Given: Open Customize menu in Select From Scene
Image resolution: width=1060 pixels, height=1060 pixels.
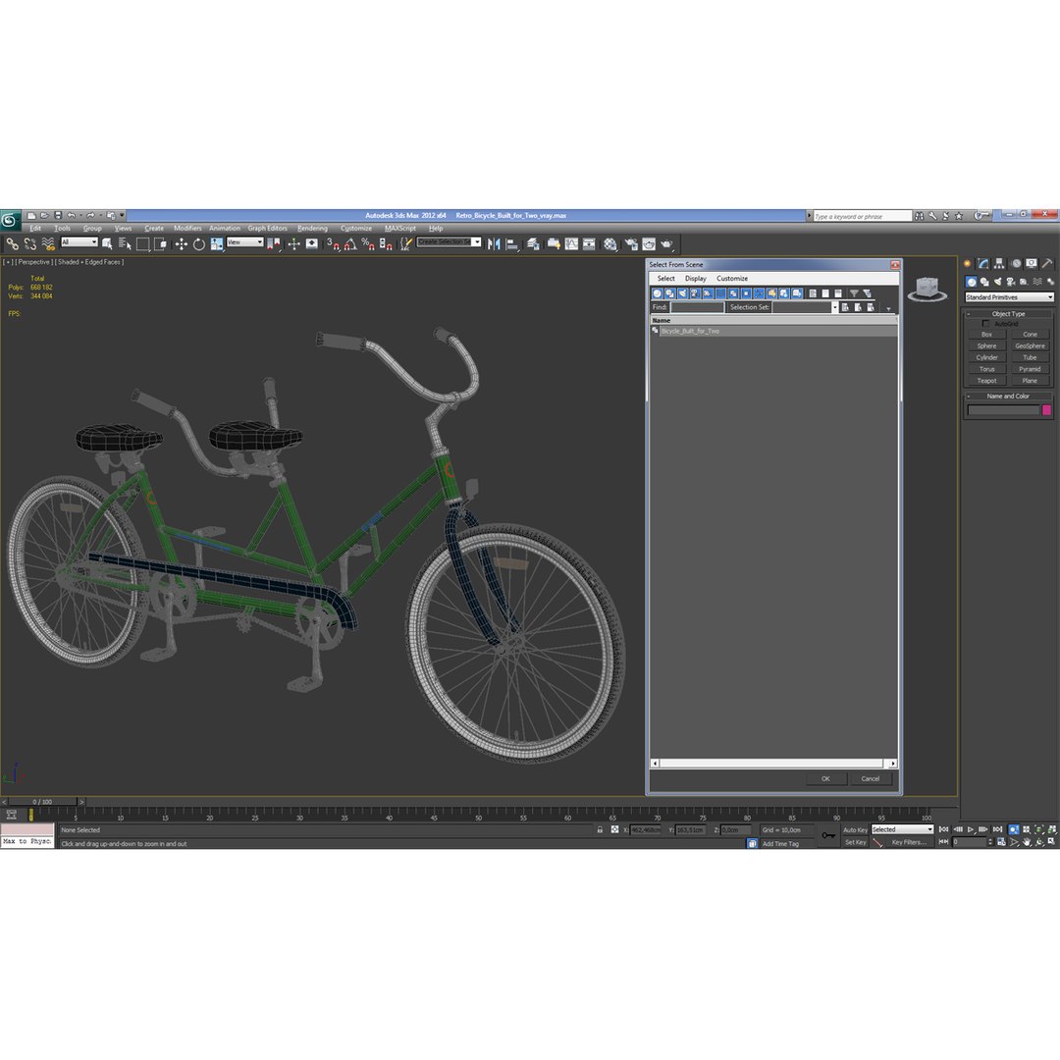Looking at the screenshot, I should click(x=732, y=279).
